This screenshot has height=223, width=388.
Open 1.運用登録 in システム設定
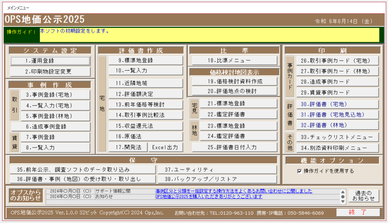click(x=50, y=61)
